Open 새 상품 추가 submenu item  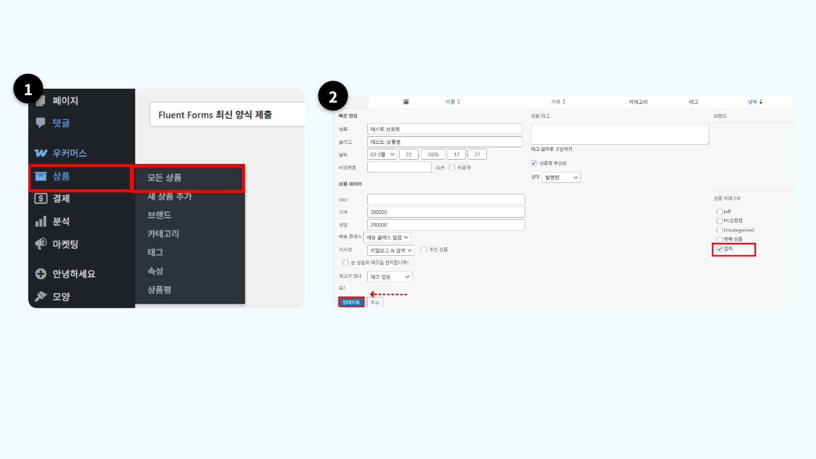169,196
